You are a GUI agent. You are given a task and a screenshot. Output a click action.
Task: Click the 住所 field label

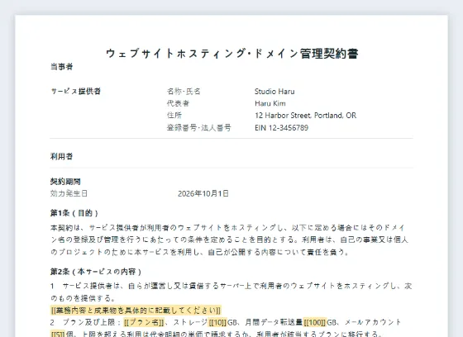click(x=174, y=116)
